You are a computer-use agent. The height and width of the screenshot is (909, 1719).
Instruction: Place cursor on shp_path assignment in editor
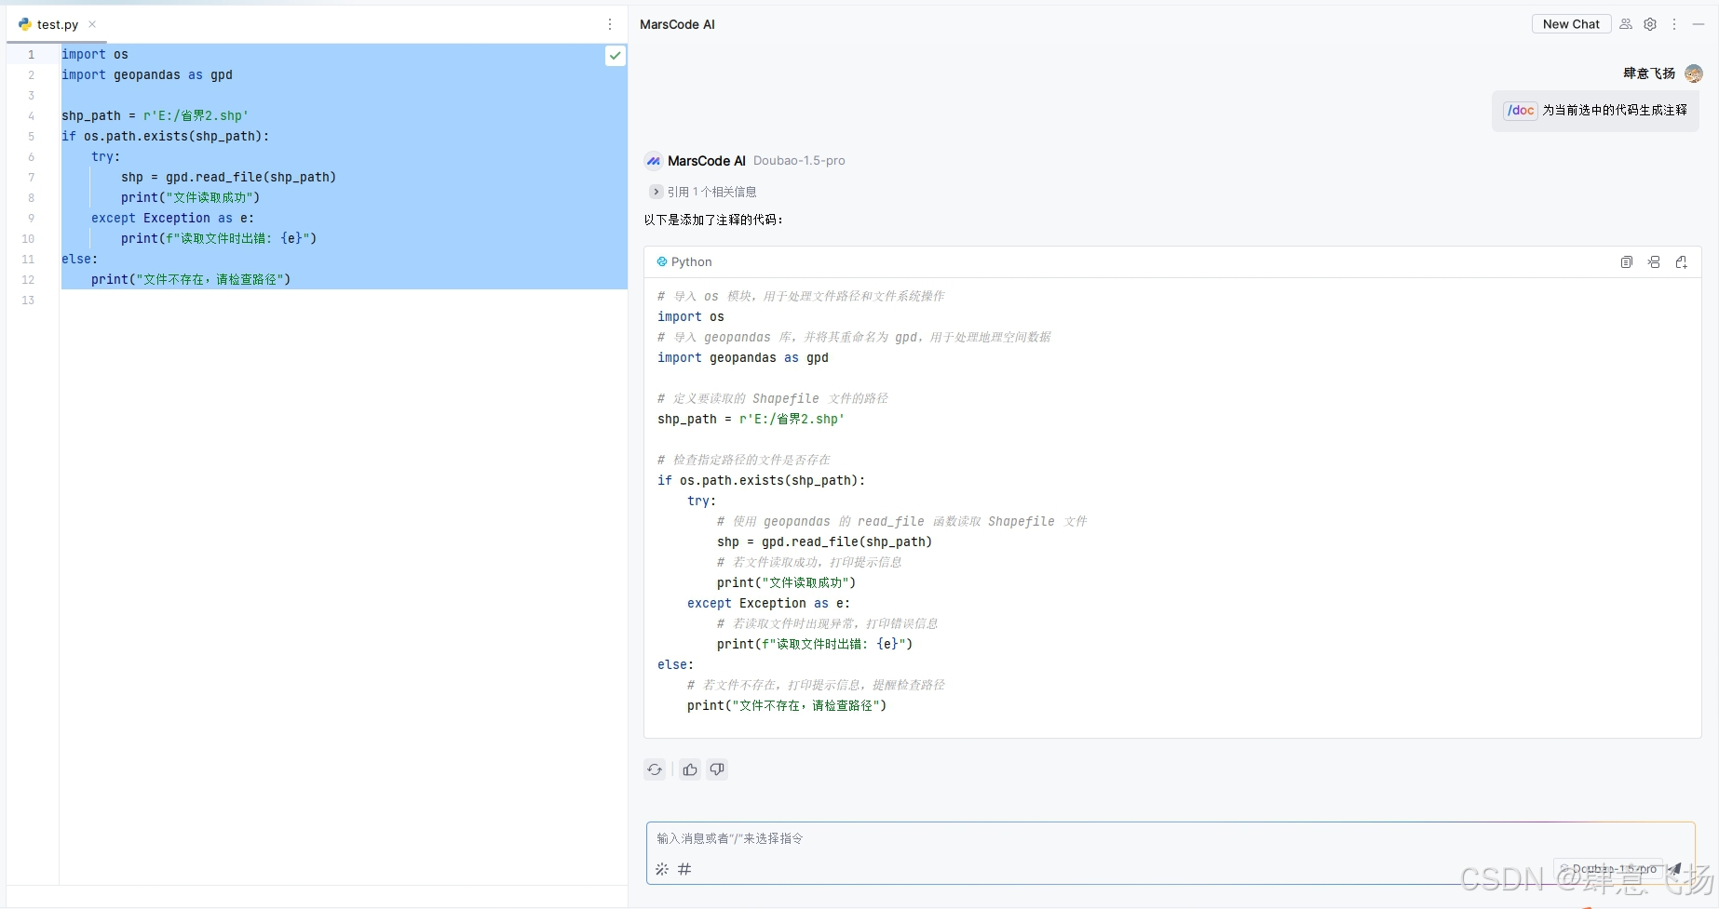(x=155, y=116)
